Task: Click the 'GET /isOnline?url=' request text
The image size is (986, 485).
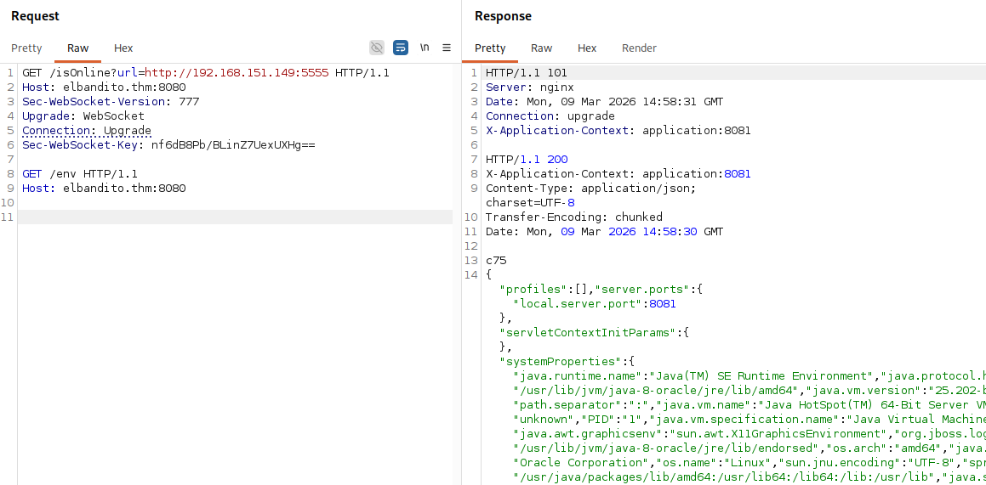Action: (x=83, y=73)
